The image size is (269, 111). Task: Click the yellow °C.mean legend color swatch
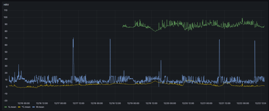pos(19,108)
